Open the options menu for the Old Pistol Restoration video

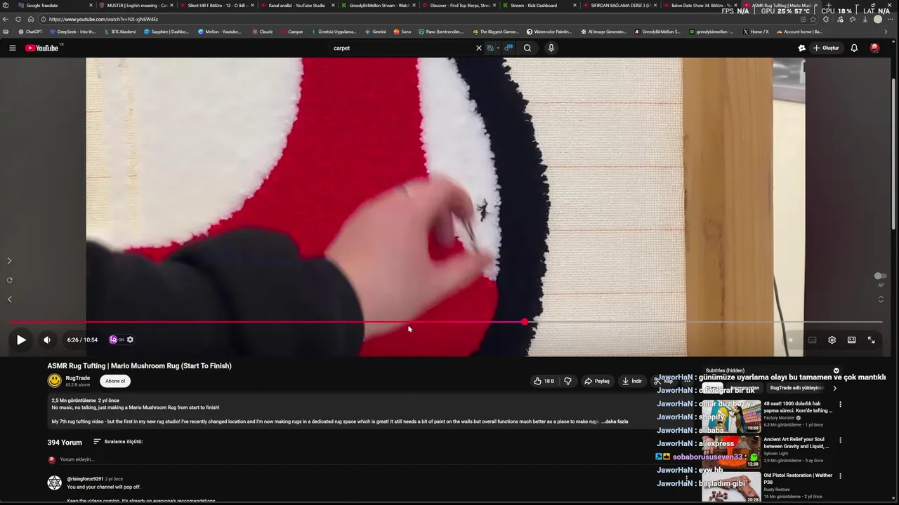tap(840, 476)
